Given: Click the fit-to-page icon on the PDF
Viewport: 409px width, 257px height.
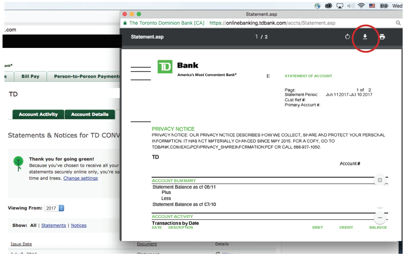Looking at the screenshot, I should pyautogui.click(x=380, y=180).
